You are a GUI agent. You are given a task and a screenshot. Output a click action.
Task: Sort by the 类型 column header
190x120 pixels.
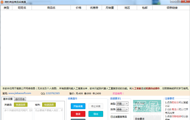pyautogui.click(x=6, y=8)
